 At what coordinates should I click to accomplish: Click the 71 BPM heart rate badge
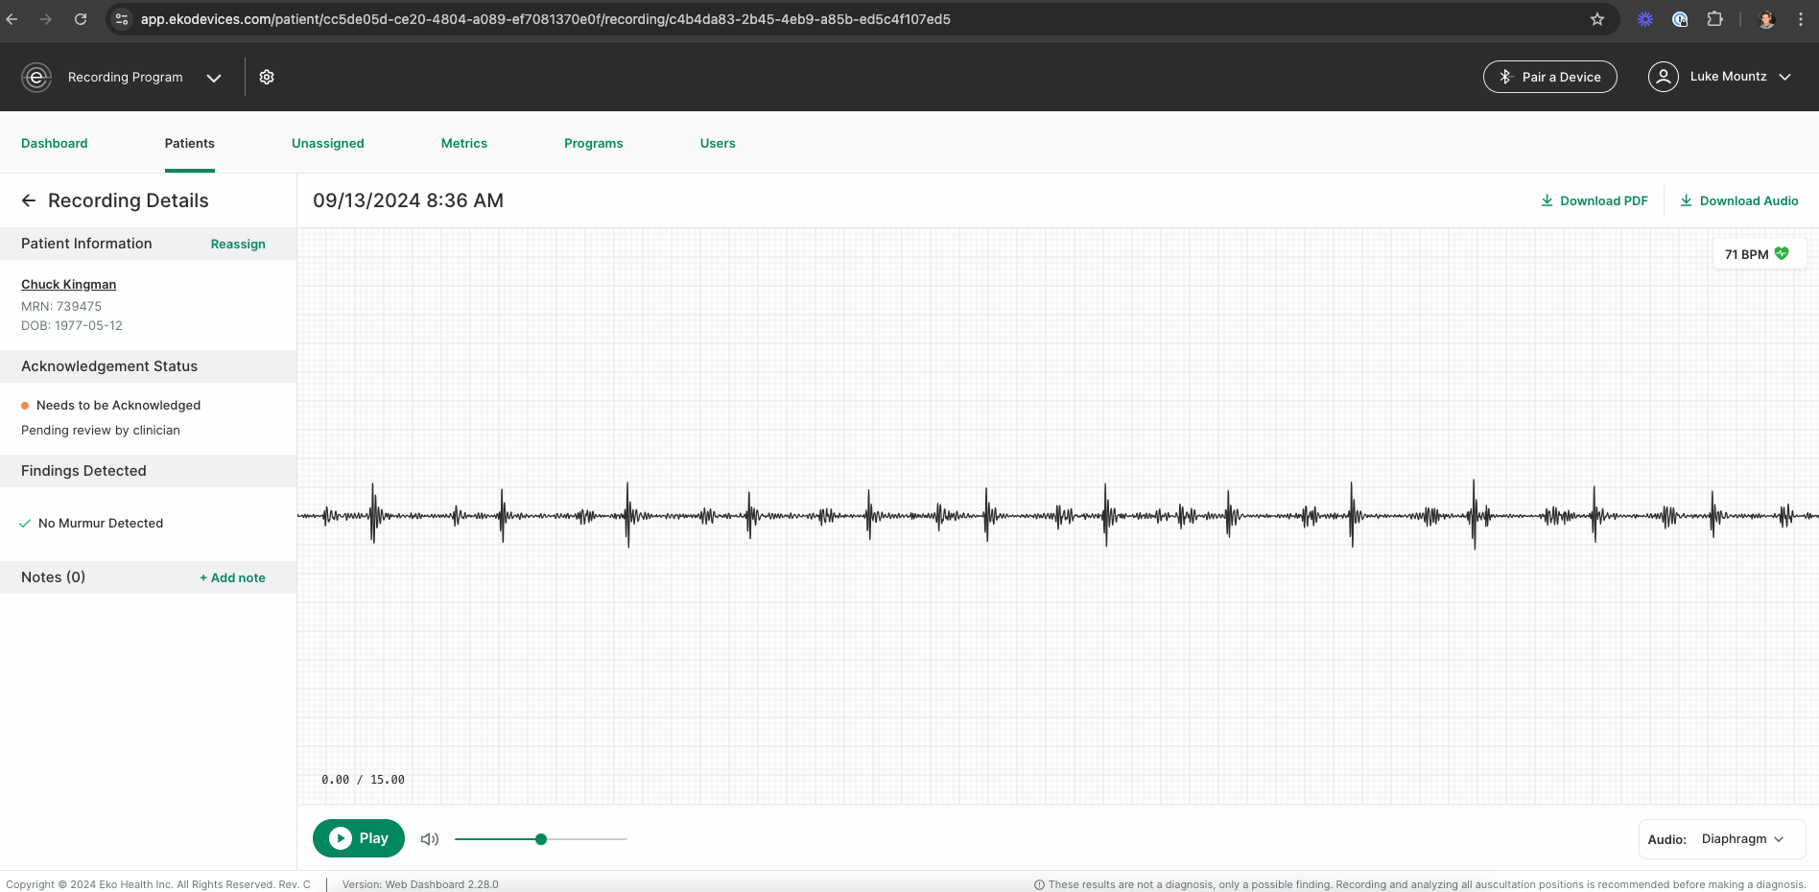point(1760,254)
